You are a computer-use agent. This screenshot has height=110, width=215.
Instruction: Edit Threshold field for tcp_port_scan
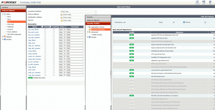(x=75, y=32)
